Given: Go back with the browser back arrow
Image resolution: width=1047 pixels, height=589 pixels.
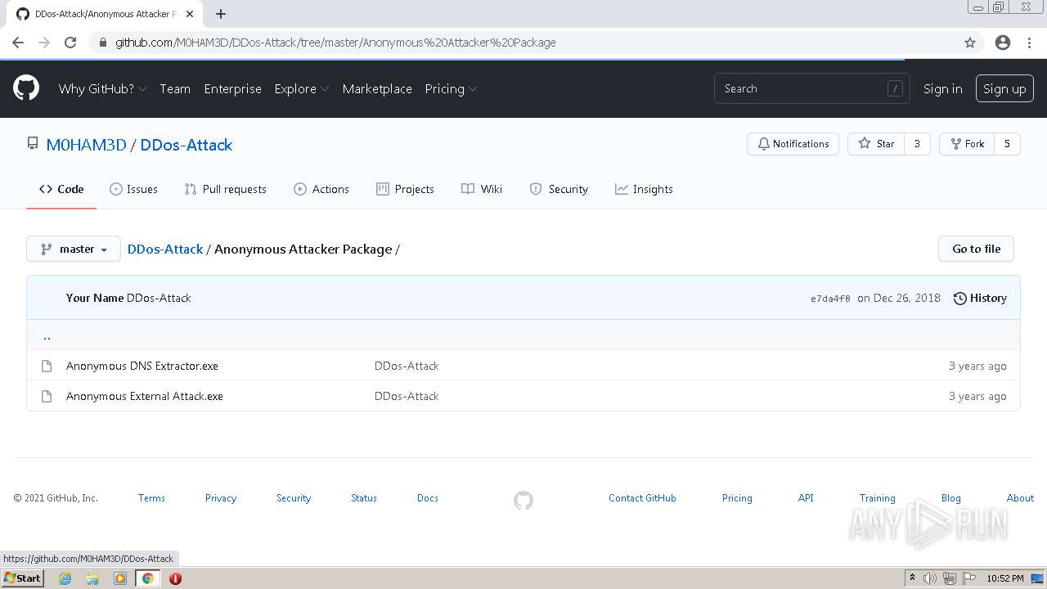Looking at the screenshot, I should [18, 43].
